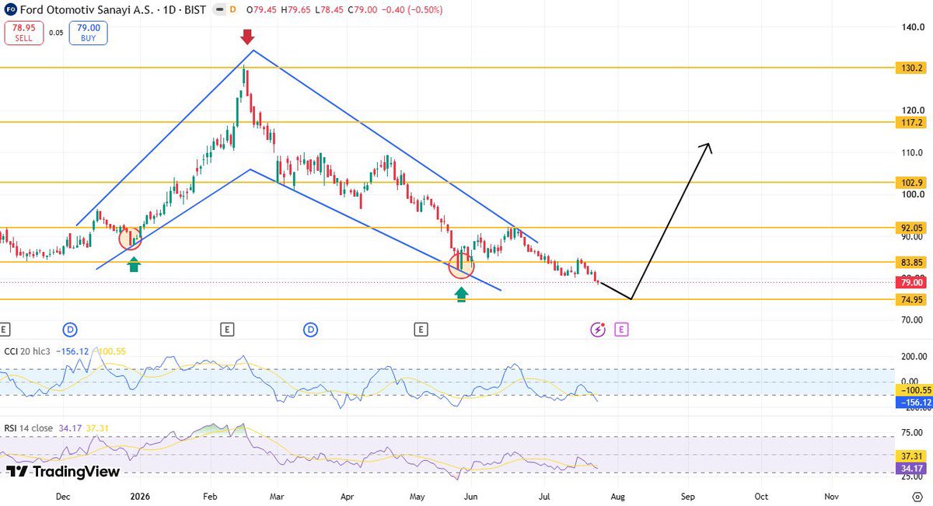Click the Apr label on time axis
This screenshot has width=933, height=506.
click(348, 495)
